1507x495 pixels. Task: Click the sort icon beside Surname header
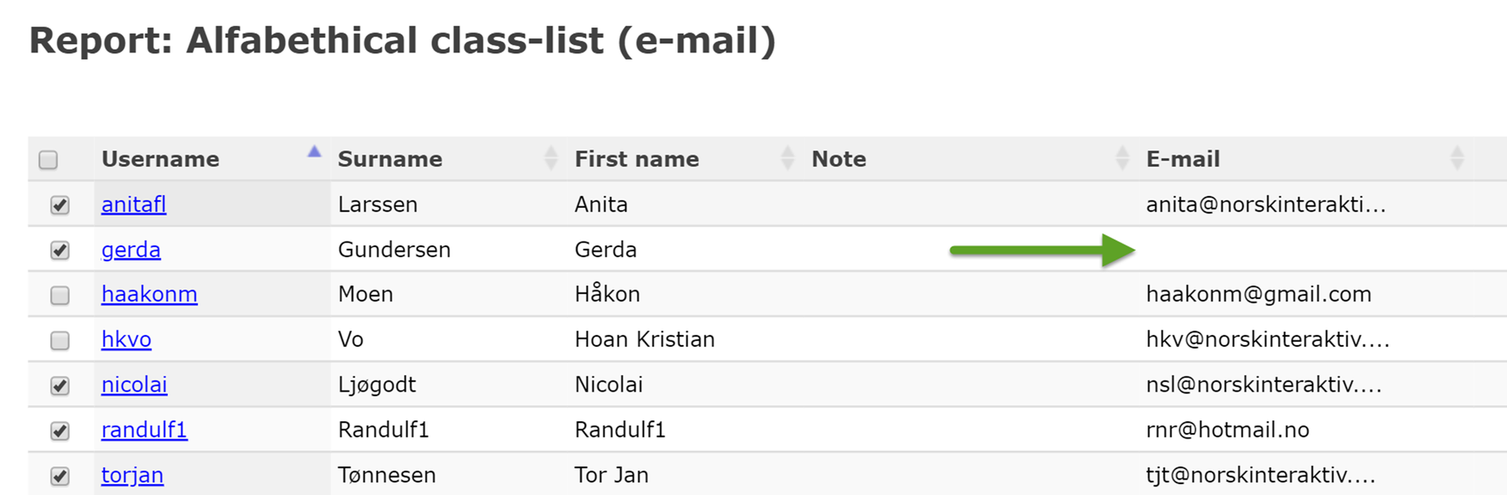click(552, 158)
